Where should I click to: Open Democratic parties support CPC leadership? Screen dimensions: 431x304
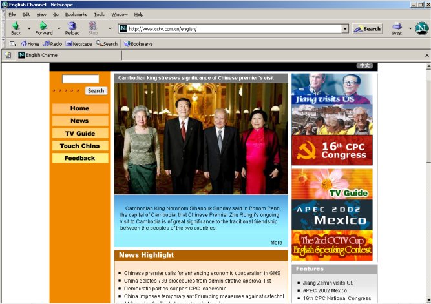click(175, 289)
